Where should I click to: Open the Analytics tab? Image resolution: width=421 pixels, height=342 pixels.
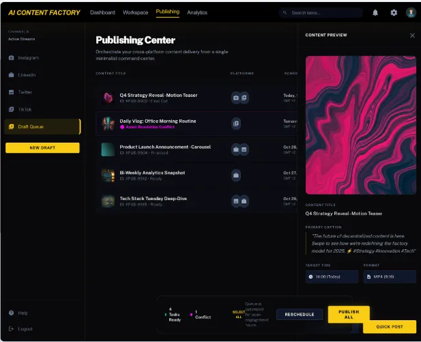coord(197,12)
